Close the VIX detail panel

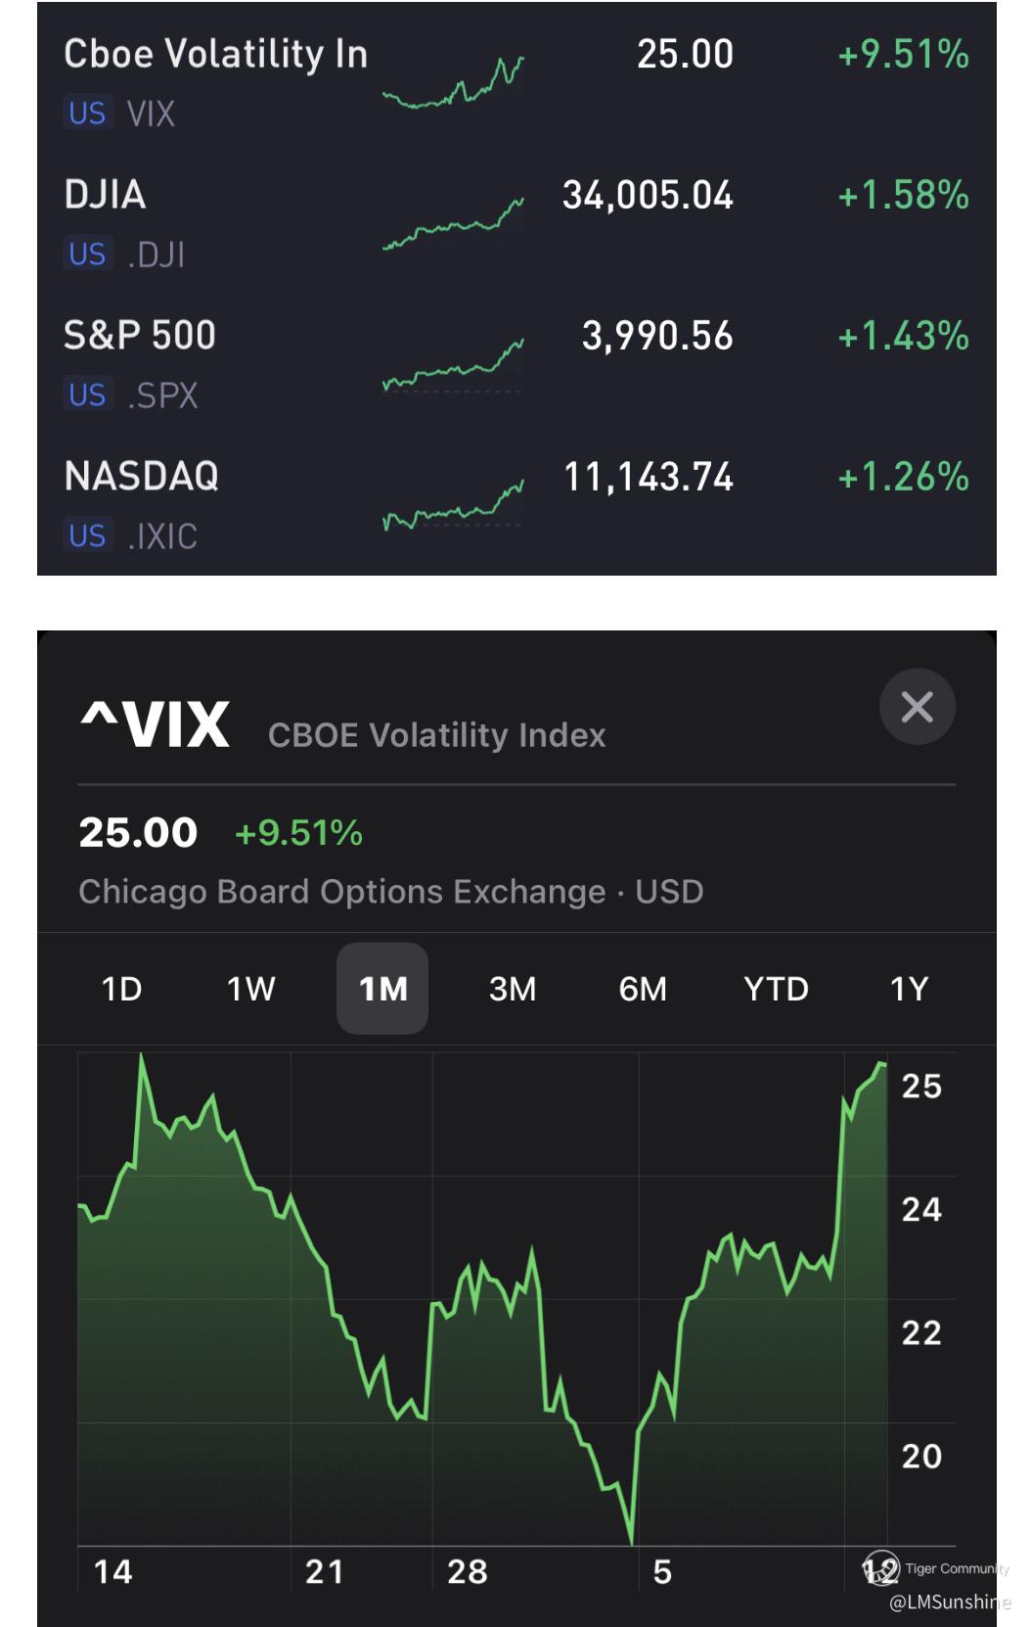point(917,707)
